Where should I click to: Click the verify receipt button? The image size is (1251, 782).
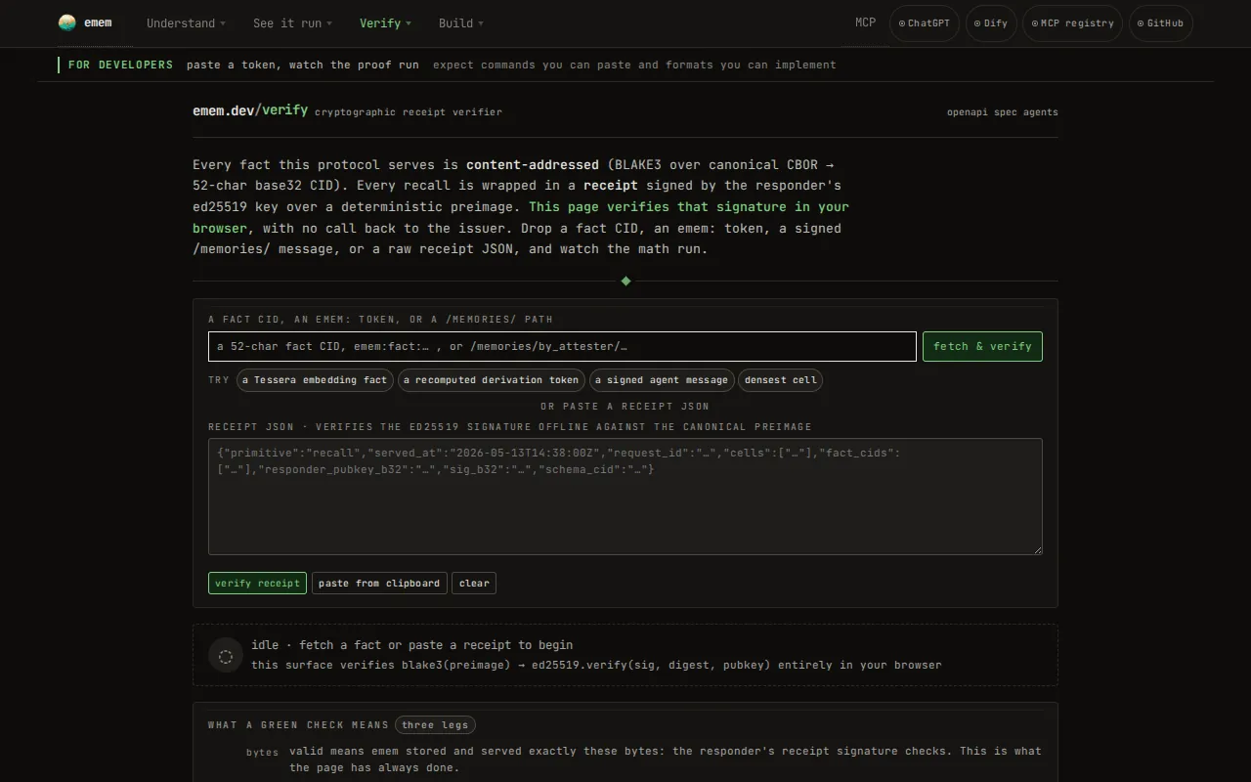click(x=257, y=584)
